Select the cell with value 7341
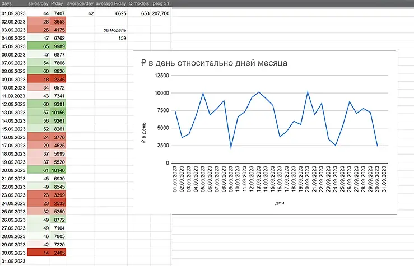Image resolution: width=414 pixels, height=266 pixels. pos(58,96)
